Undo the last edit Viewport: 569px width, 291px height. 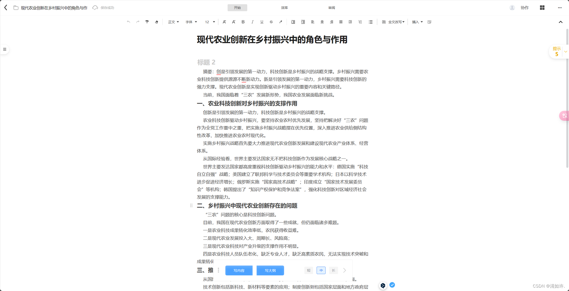[129, 22]
